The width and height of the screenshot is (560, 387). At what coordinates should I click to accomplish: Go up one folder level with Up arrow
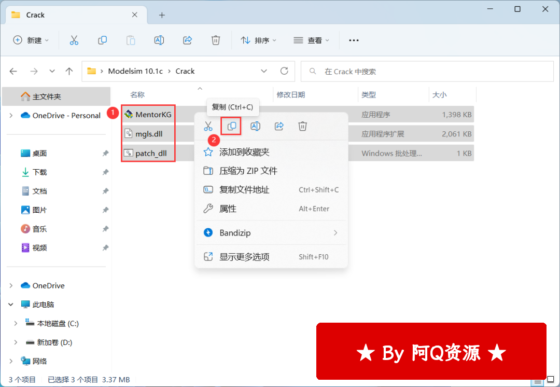tap(69, 71)
